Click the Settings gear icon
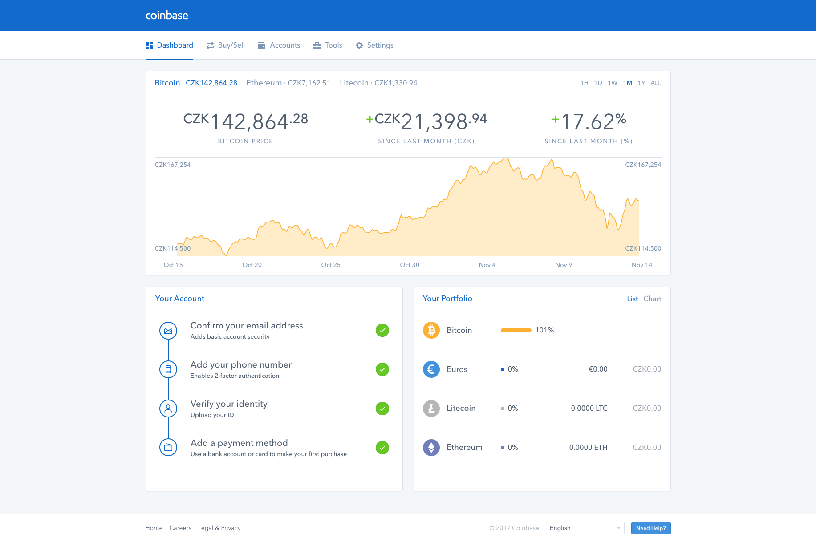 point(359,45)
